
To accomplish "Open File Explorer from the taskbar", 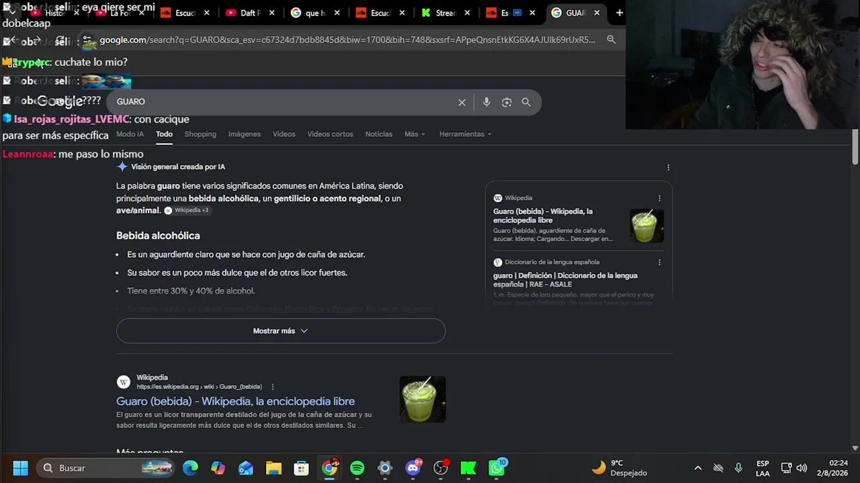I will point(273,468).
